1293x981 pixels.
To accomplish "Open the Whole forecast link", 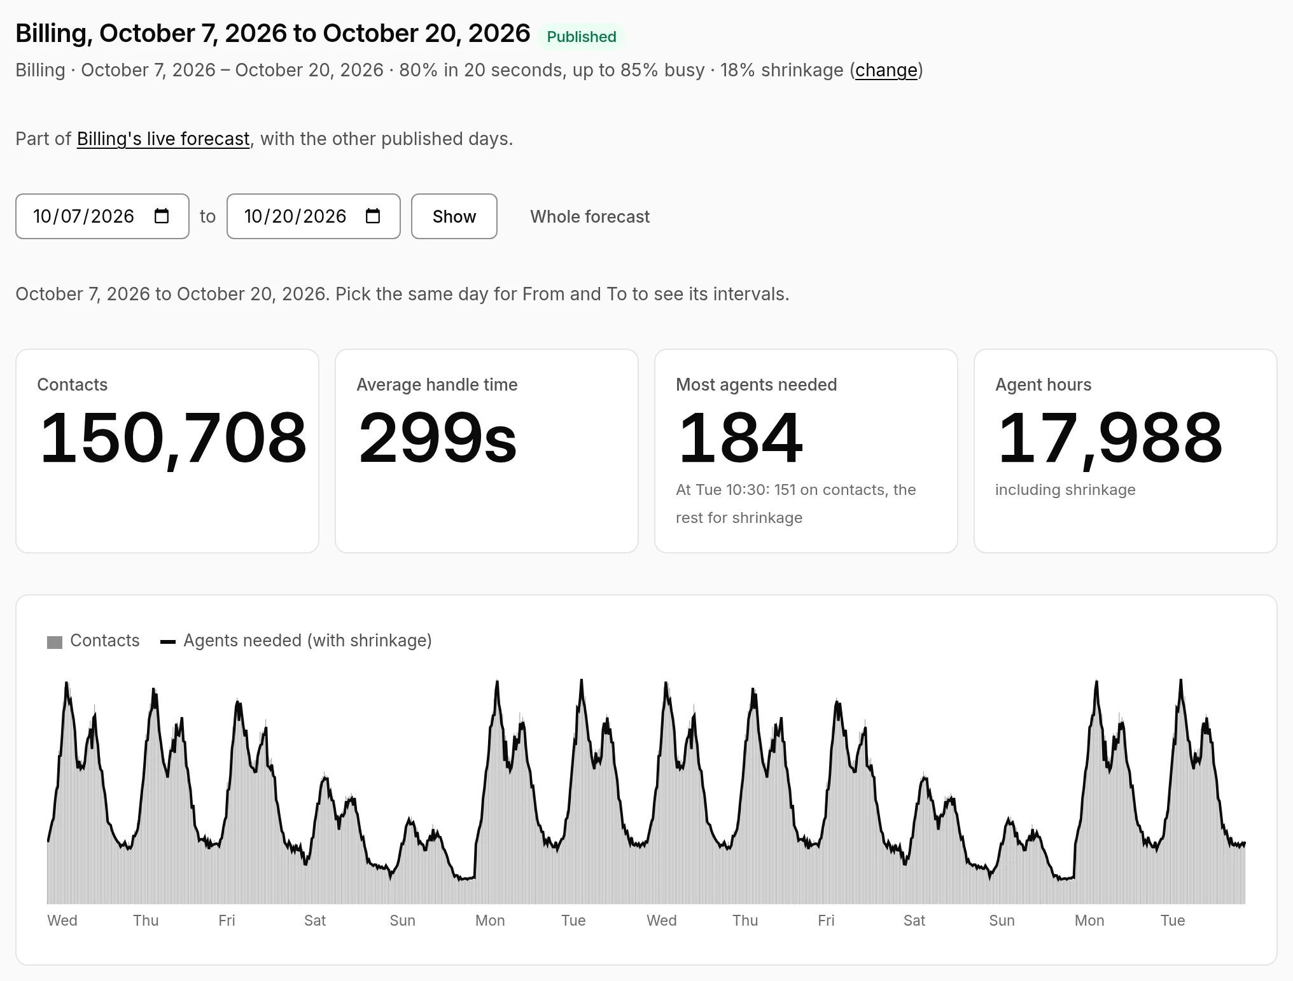I will [590, 217].
